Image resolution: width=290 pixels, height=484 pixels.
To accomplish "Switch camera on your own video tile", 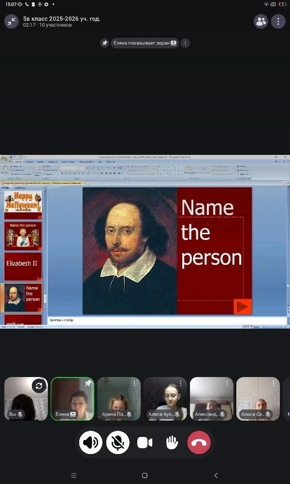I will pos(39,386).
